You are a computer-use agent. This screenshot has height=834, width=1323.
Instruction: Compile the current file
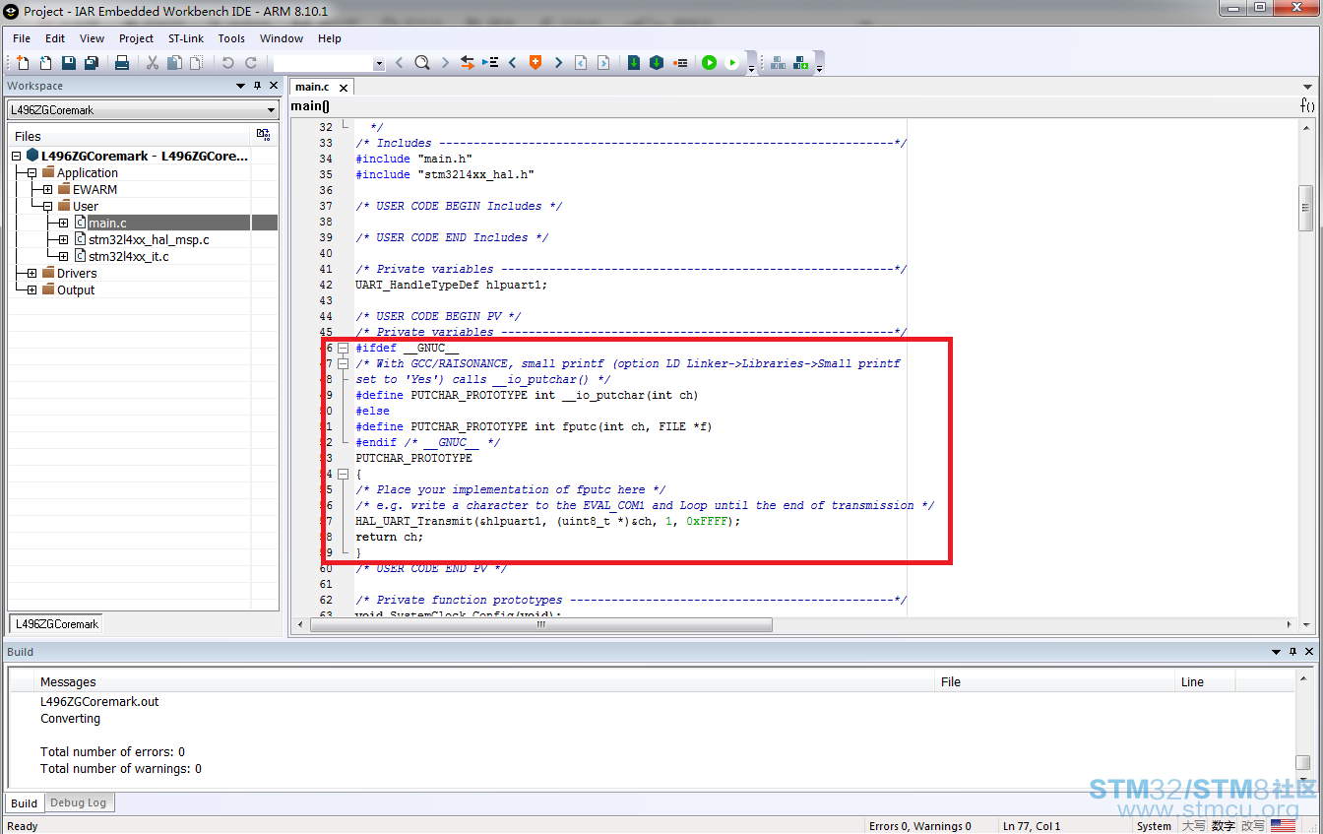634,63
